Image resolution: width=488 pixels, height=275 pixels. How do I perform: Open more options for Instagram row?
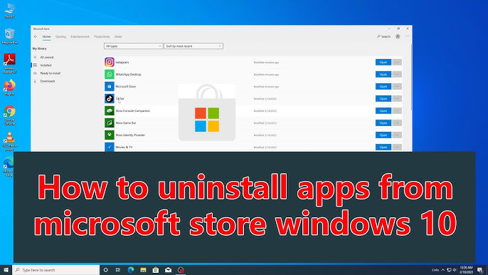click(x=397, y=63)
